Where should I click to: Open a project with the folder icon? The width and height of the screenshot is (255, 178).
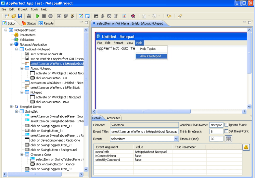(x=13, y=16)
